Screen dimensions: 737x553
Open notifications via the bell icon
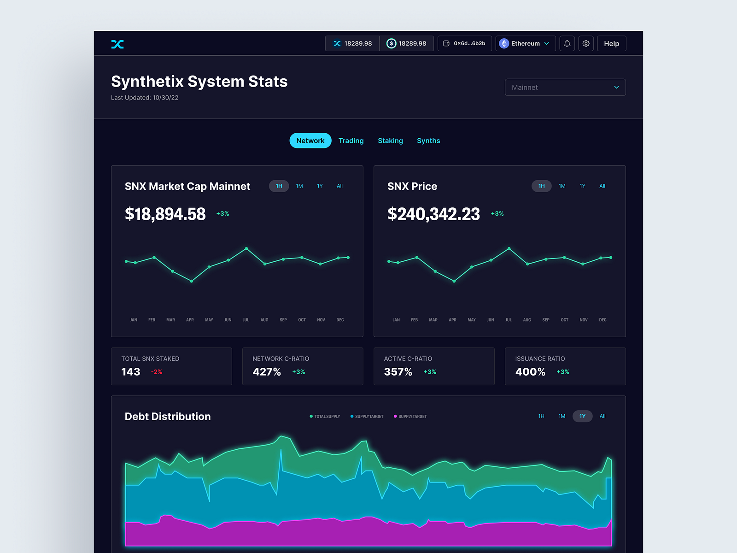567,43
